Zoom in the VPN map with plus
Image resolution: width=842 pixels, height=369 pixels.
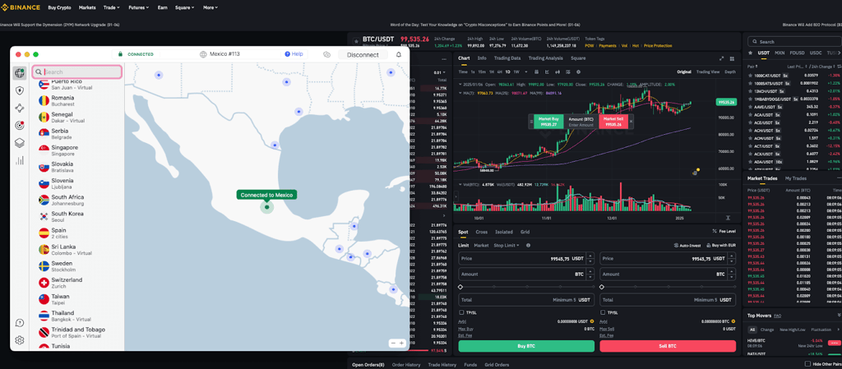click(401, 343)
